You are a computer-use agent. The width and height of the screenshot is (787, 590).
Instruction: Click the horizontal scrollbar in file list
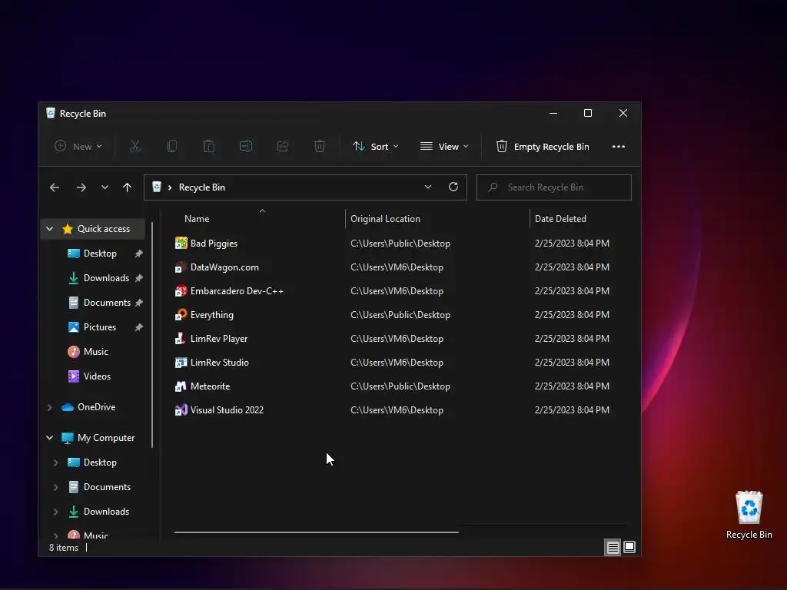(x=316, y=532)
